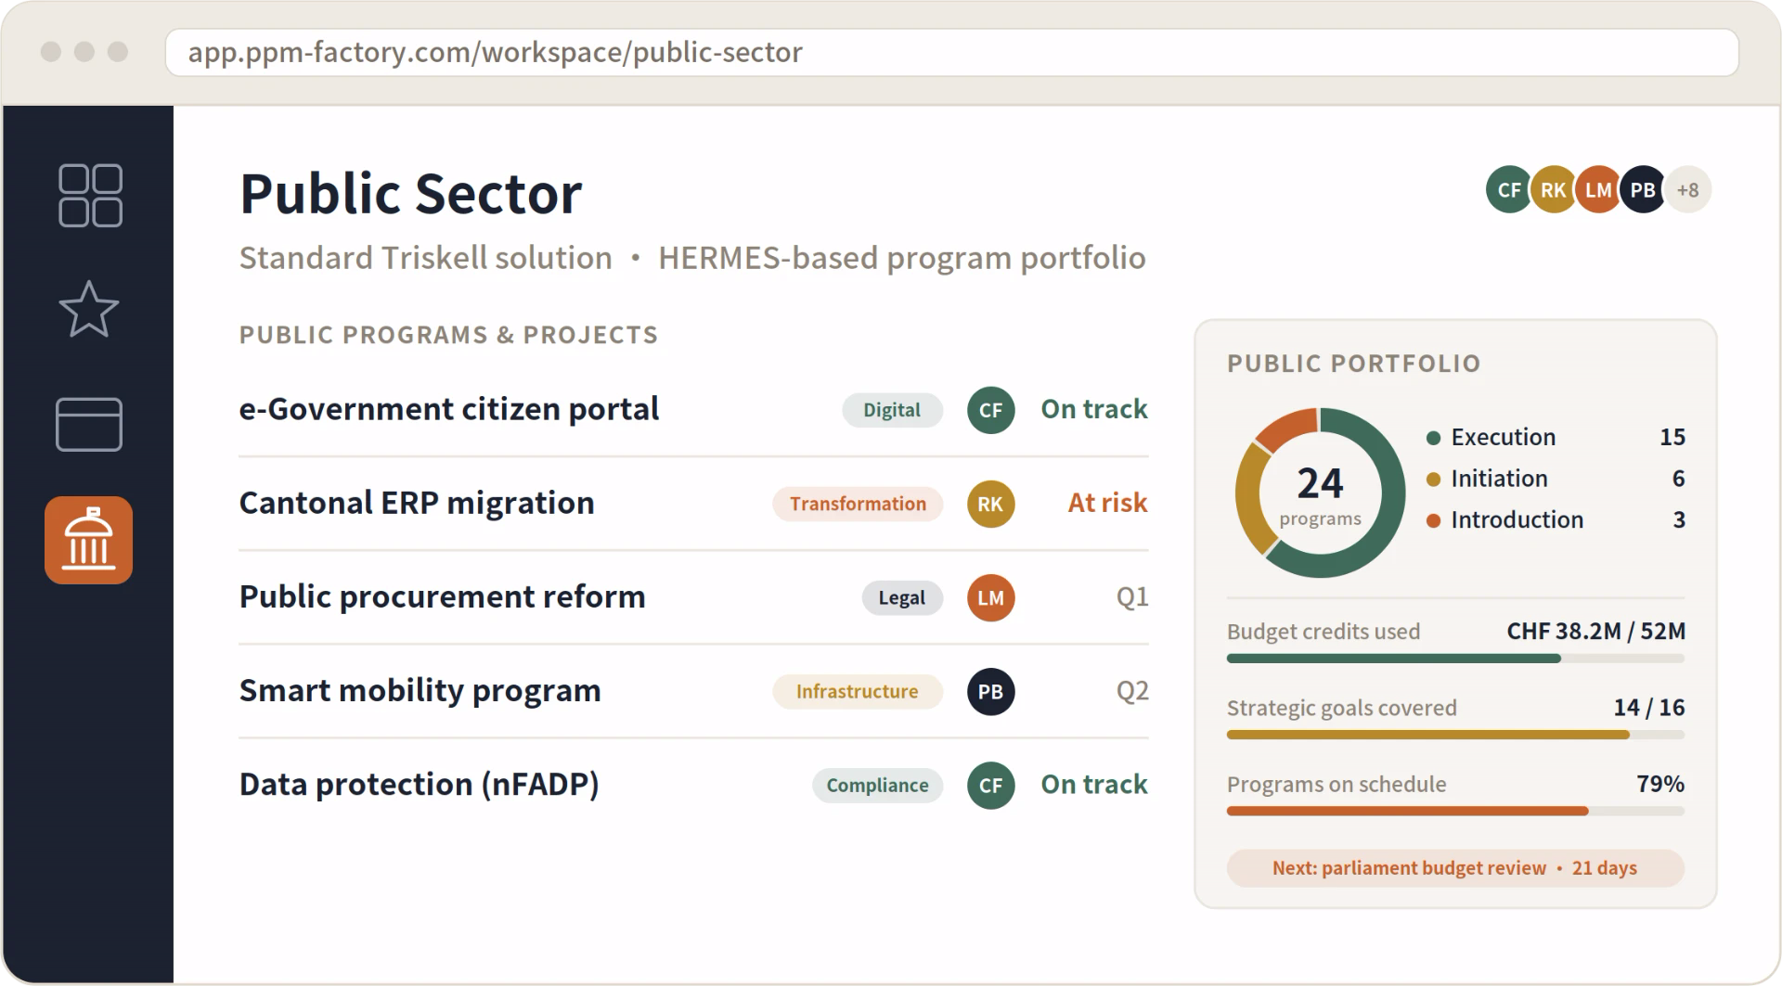This screenshot has width=1782, height=986.
Task: Click CF avatar in top member list
Action: click(x=1508, y=190)
